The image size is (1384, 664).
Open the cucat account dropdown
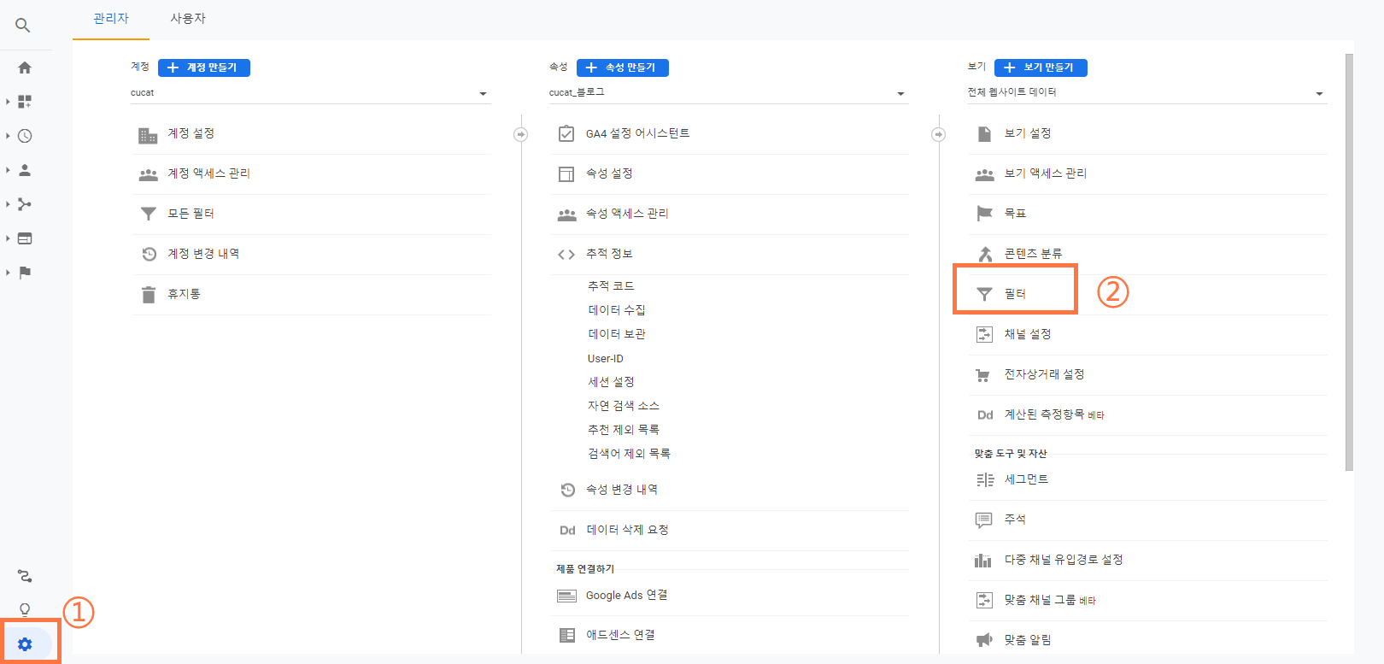click(x=309, y=93)
